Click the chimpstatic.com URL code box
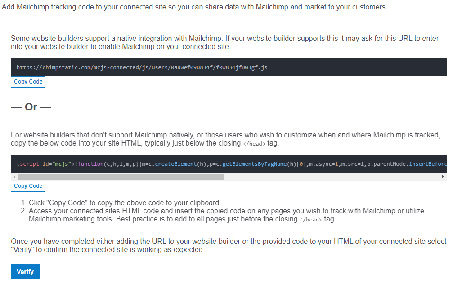 click(229, 67)
